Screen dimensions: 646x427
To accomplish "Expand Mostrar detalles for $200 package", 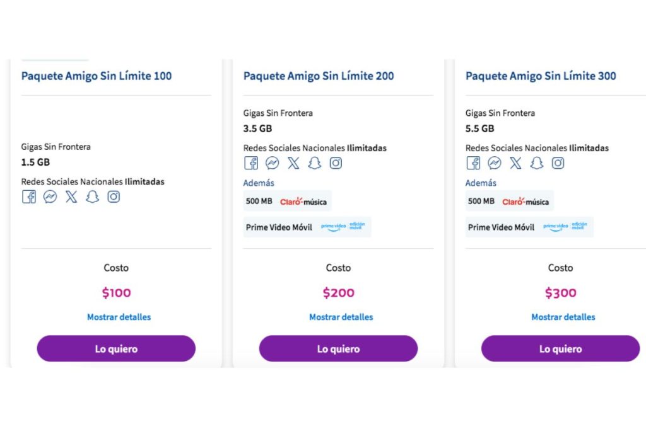I will pyautogui.click(x=341, y=317).
